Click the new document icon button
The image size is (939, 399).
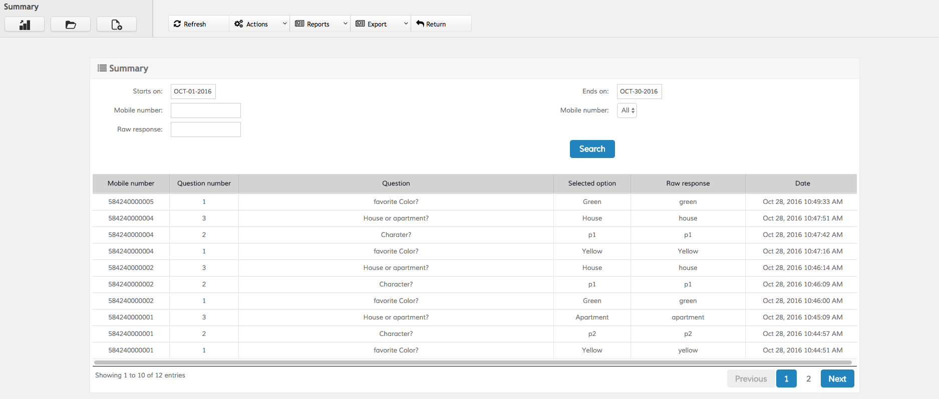(117, 24)
